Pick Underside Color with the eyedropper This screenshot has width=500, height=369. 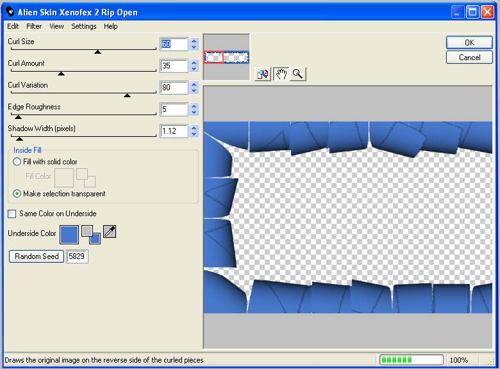[x=110, y=232]
